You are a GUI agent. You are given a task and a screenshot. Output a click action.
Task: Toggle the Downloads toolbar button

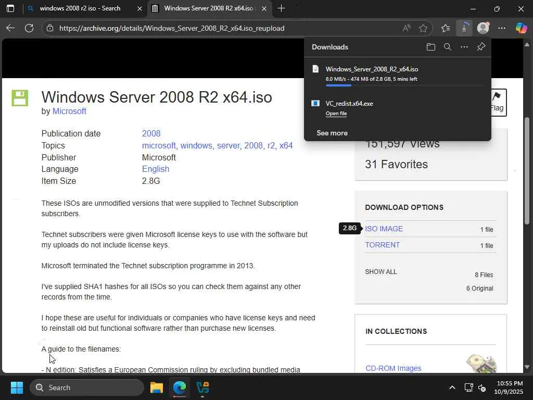(464, 28)
